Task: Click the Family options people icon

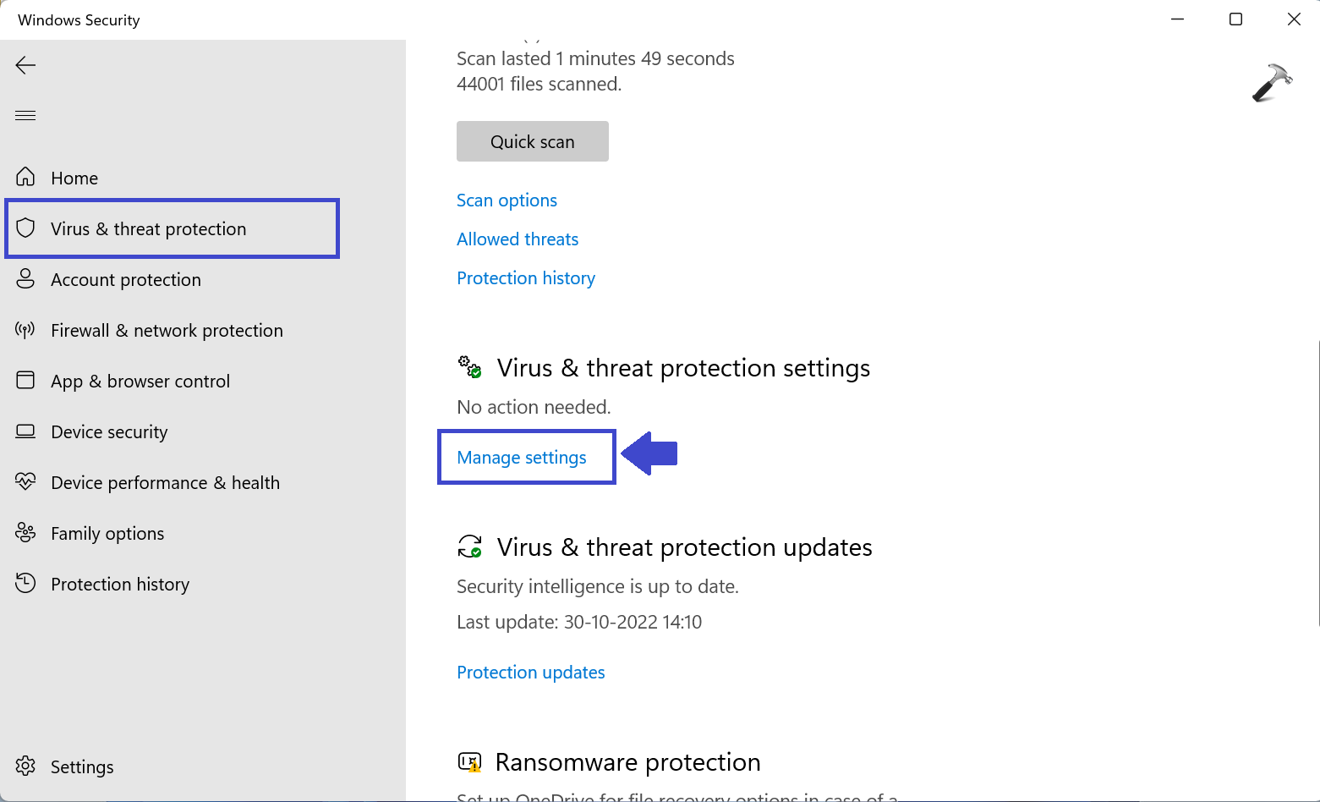Action: tap(25, 532)
